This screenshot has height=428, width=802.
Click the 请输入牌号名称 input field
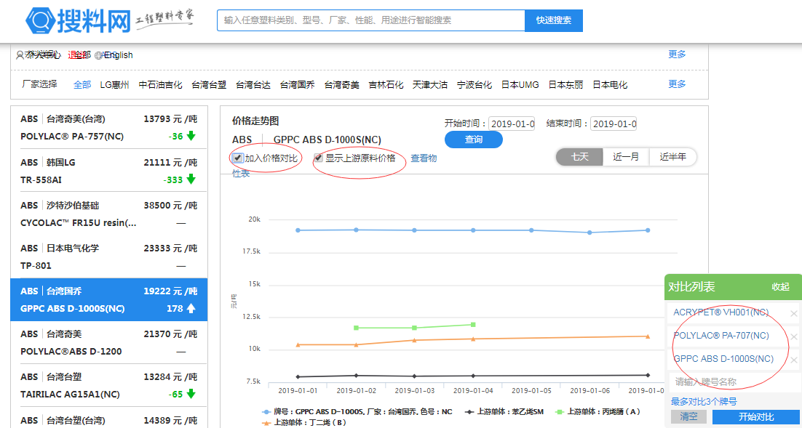tap(734, 381)
